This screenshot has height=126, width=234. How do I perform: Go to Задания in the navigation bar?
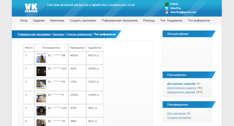39,20
